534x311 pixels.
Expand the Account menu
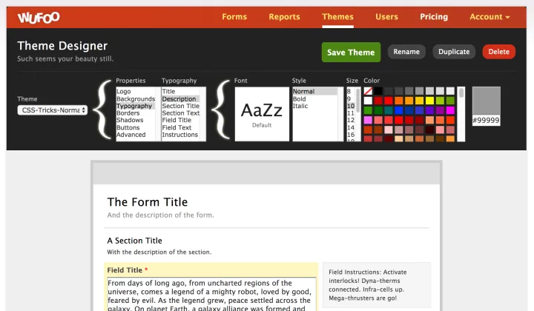tap(489, 17)
